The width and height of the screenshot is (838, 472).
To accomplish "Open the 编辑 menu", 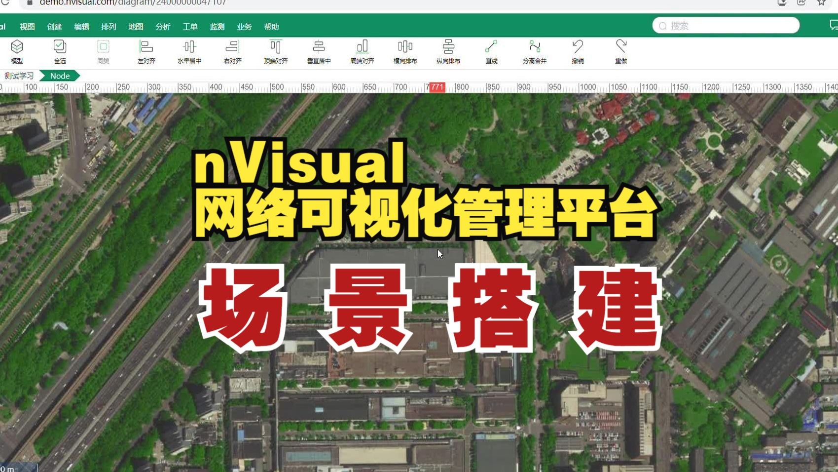I will (x=81, y=27).
